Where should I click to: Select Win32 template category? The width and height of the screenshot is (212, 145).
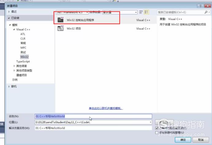pyautogui.click(x=24, y=57)
